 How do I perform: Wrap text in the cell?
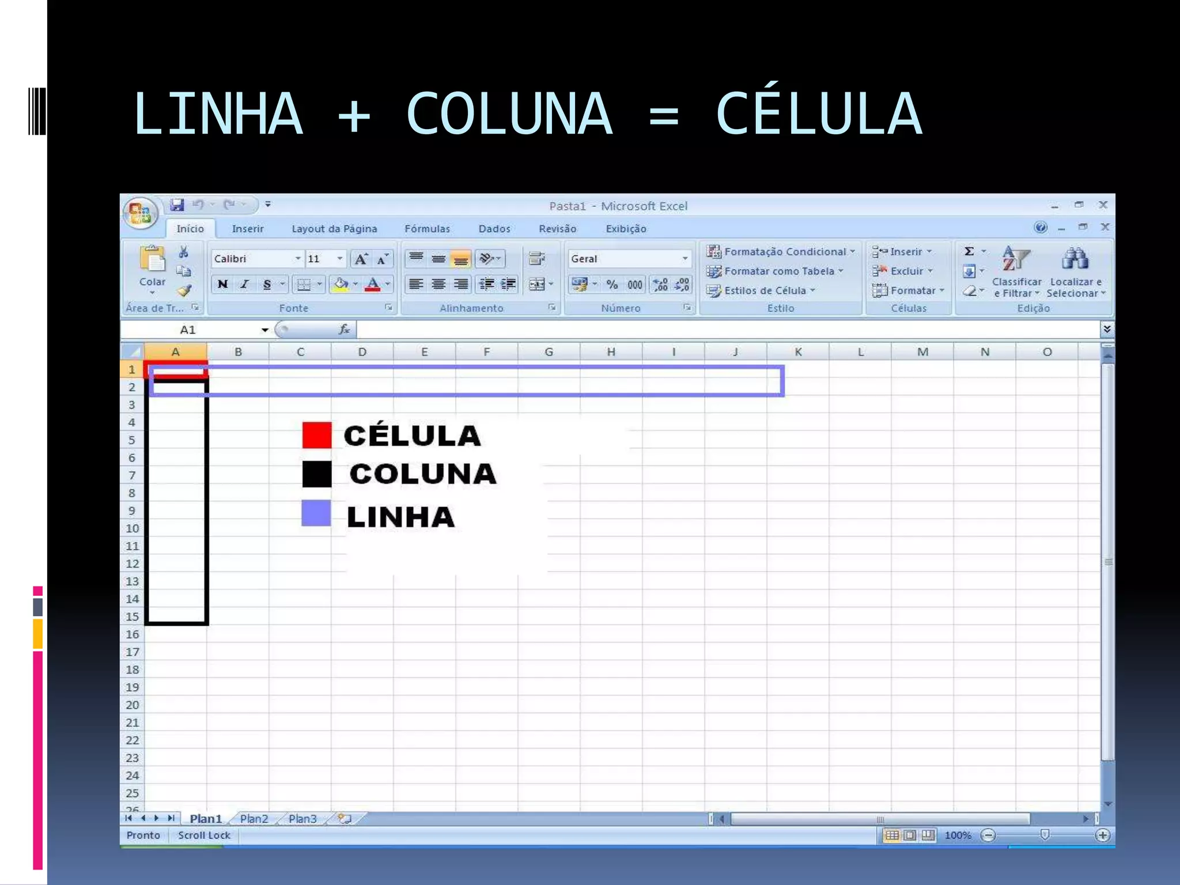[536, 259]
